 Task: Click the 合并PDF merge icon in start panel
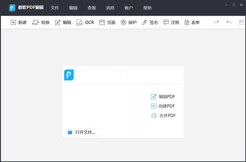[x=154, y=116]
